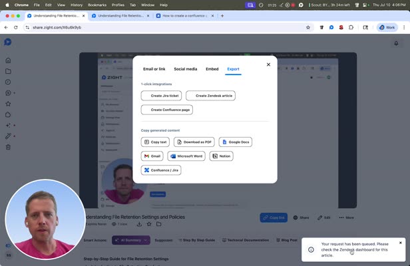Switch to second Understanding File Retention tab
The height and width of the screenshot is (266, 410).
pos(120,16)
